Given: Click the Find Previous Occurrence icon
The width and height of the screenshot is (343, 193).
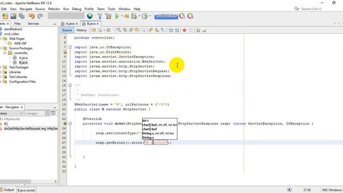Looking at the screenshot, I should tap(125, 30).
